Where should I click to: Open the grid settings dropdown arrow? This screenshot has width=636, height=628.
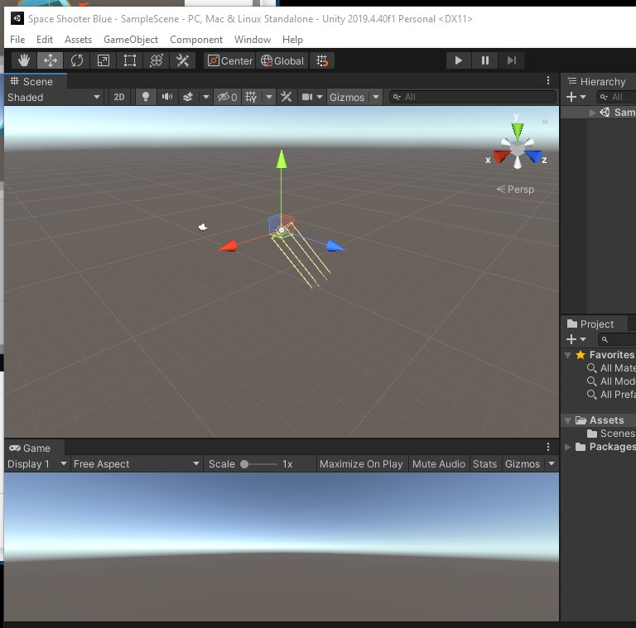coord(269,98)
